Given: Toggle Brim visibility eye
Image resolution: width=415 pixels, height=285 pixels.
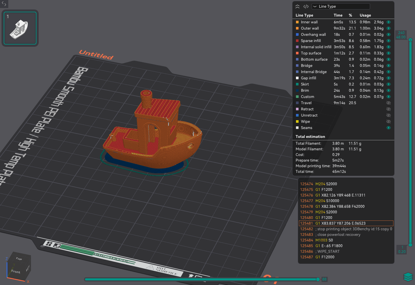Looking at the screenshot, I should tap(389, 91).
